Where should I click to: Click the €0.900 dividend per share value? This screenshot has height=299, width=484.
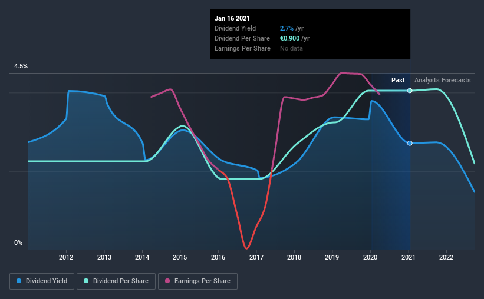[x=290, y=38]
